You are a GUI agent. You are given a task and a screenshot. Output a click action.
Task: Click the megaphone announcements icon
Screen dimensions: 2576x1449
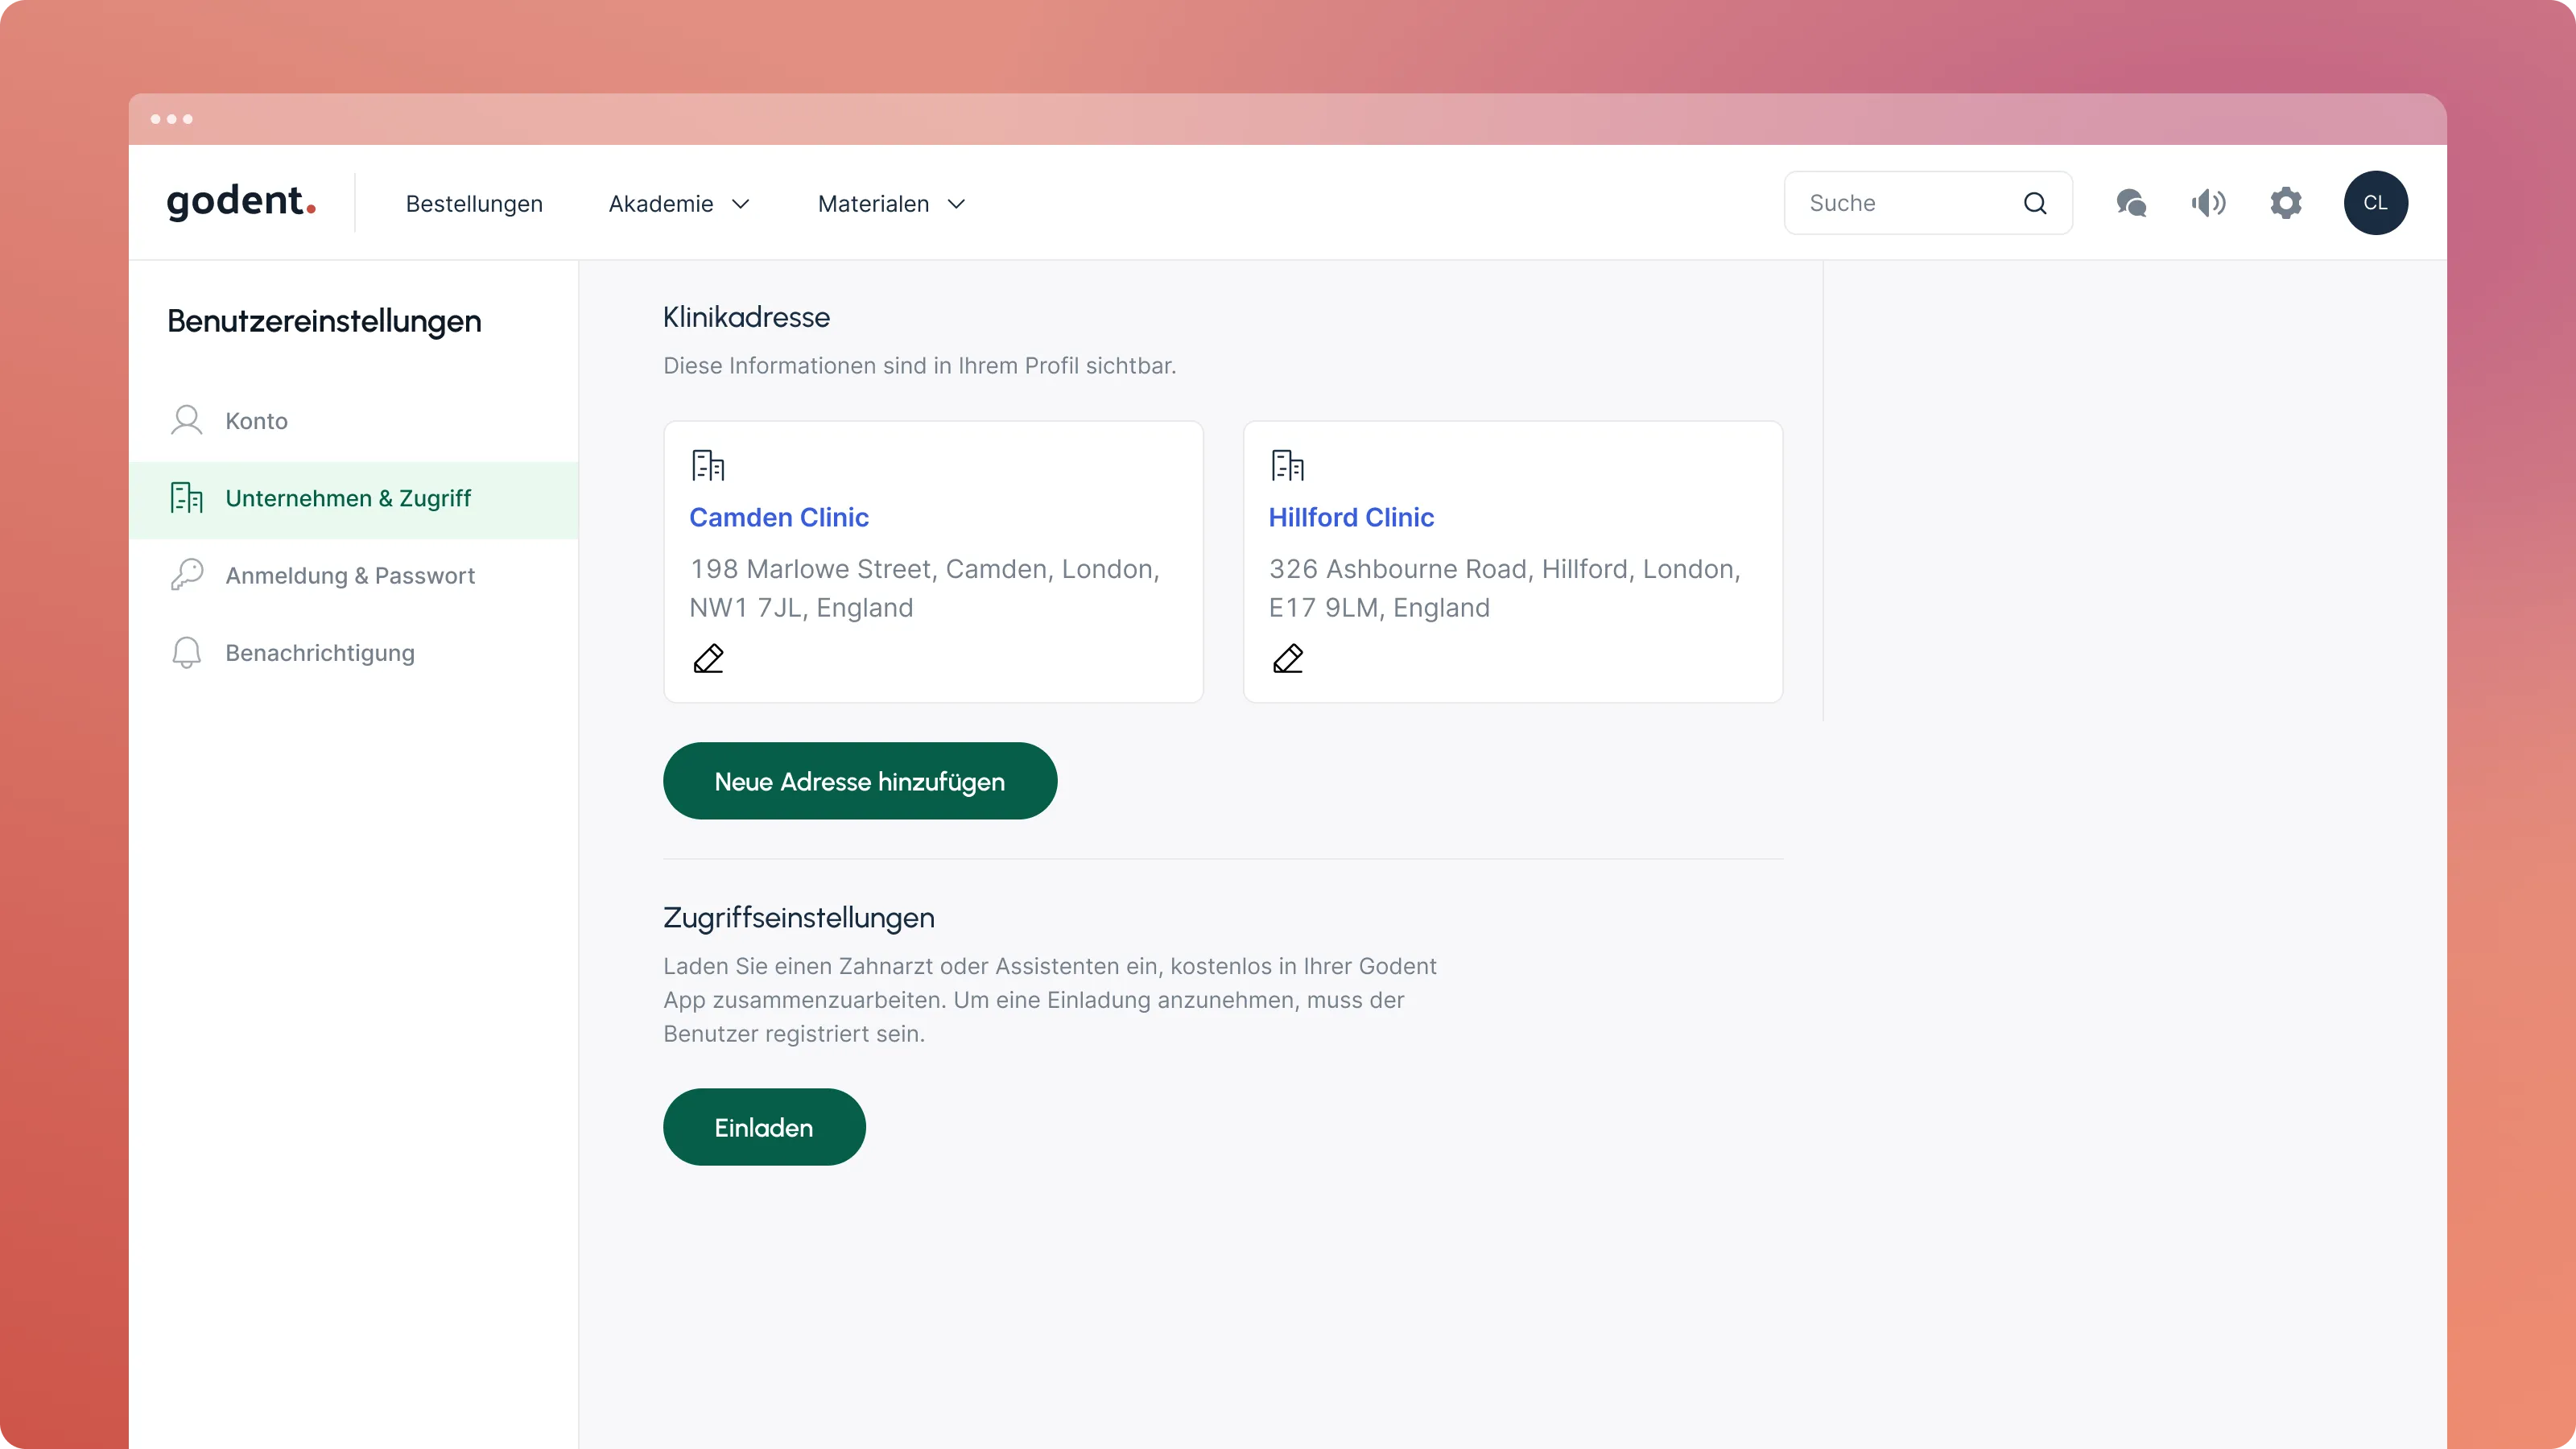(2208, 203)
